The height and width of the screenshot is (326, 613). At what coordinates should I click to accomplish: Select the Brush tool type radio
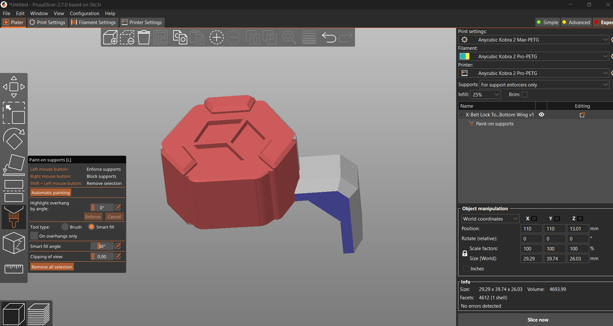coord(65,227)
